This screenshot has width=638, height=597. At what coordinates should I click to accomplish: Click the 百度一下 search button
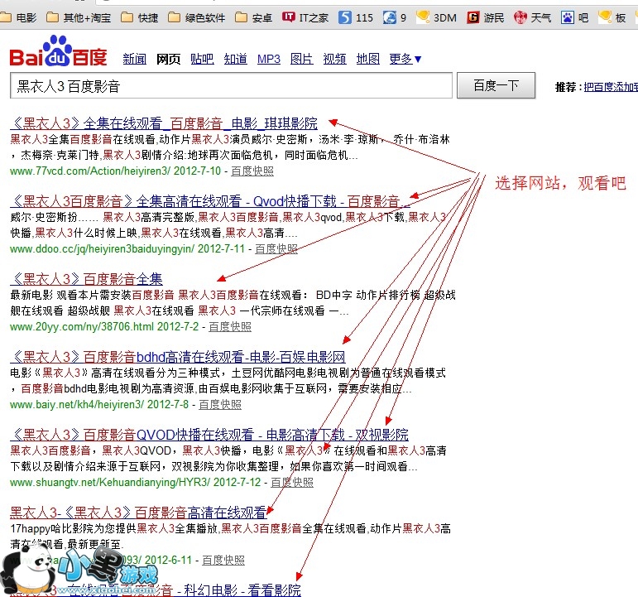point(496,85)
